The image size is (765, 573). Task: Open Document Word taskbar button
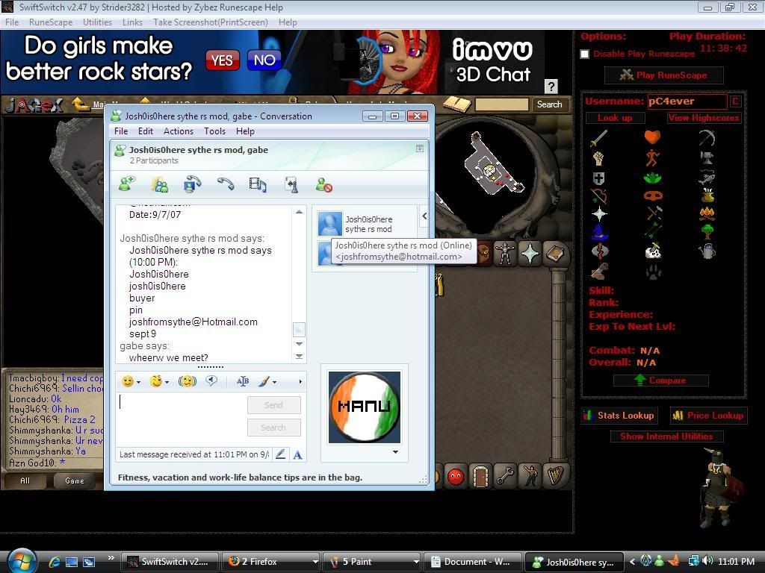tap(472, 562)
